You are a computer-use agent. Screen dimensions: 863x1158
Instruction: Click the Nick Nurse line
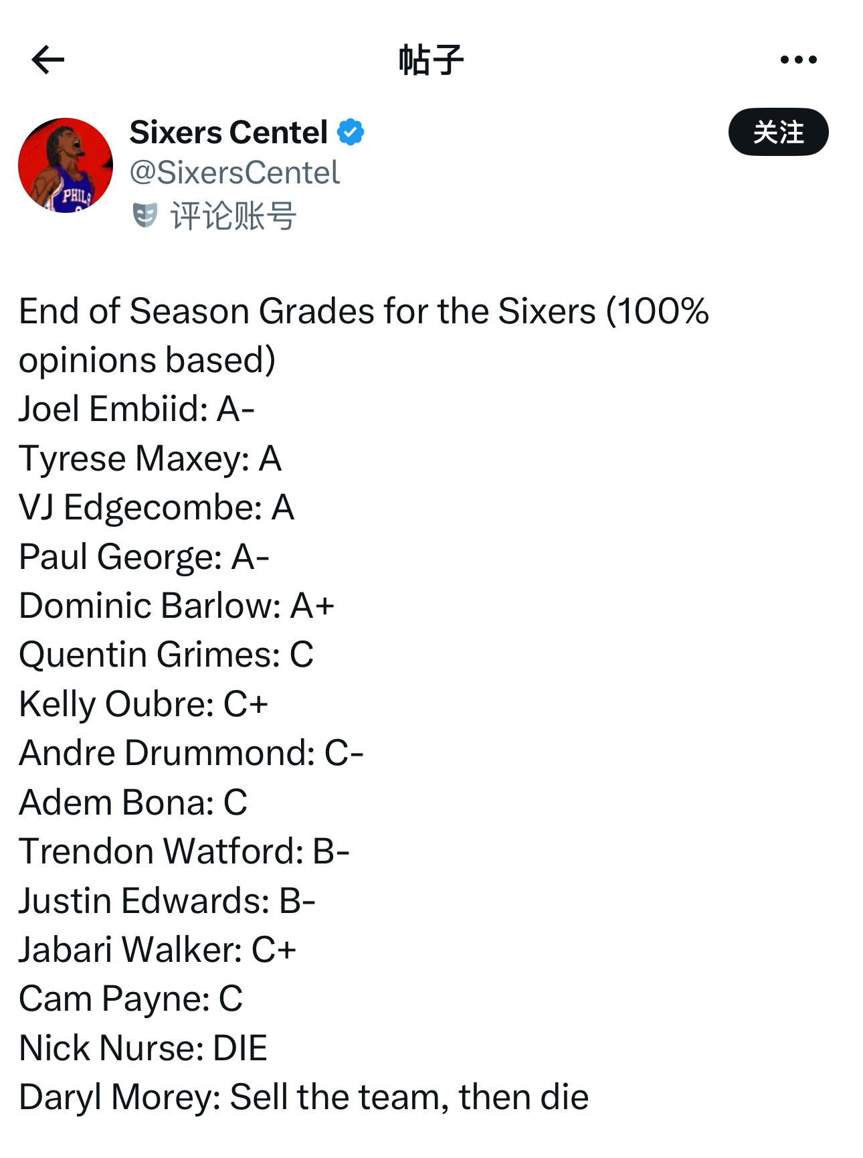(143, 1048)
